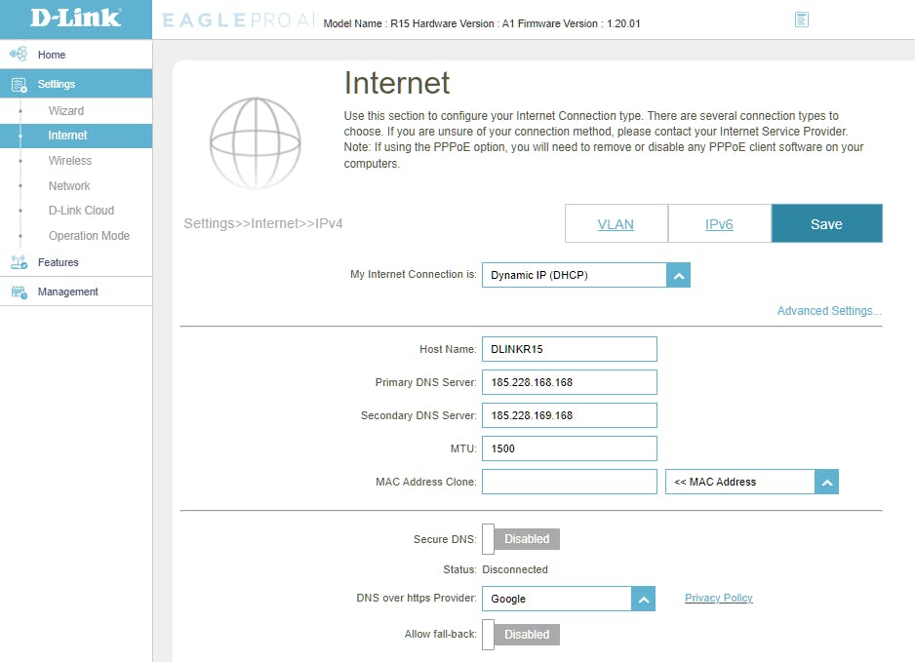Open Home in the sidebar menu

[x=76, y=55]
